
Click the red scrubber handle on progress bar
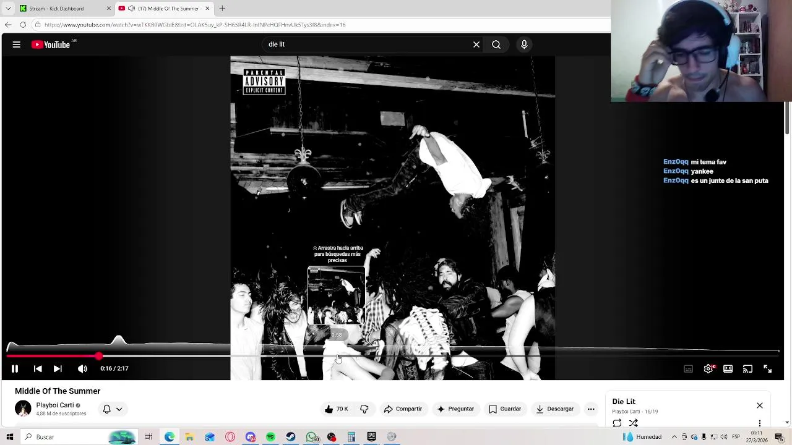click(99, 356)
